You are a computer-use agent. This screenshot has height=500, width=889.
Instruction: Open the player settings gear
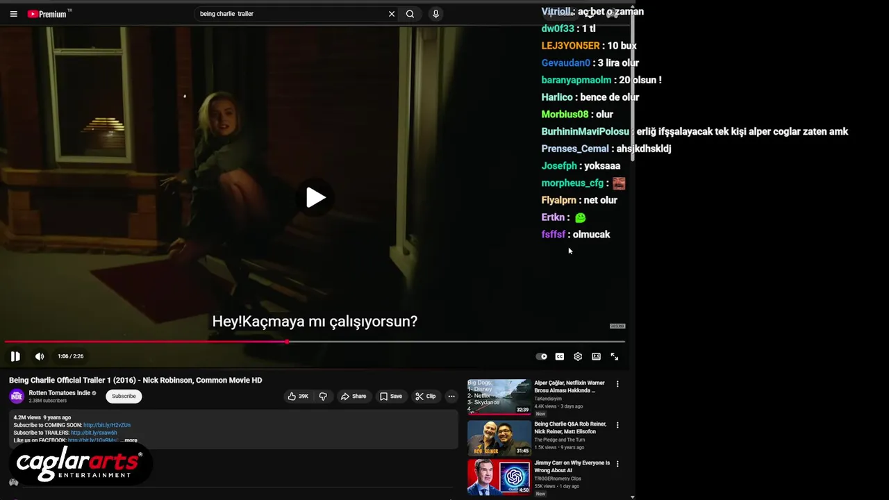tap(578, 356)
